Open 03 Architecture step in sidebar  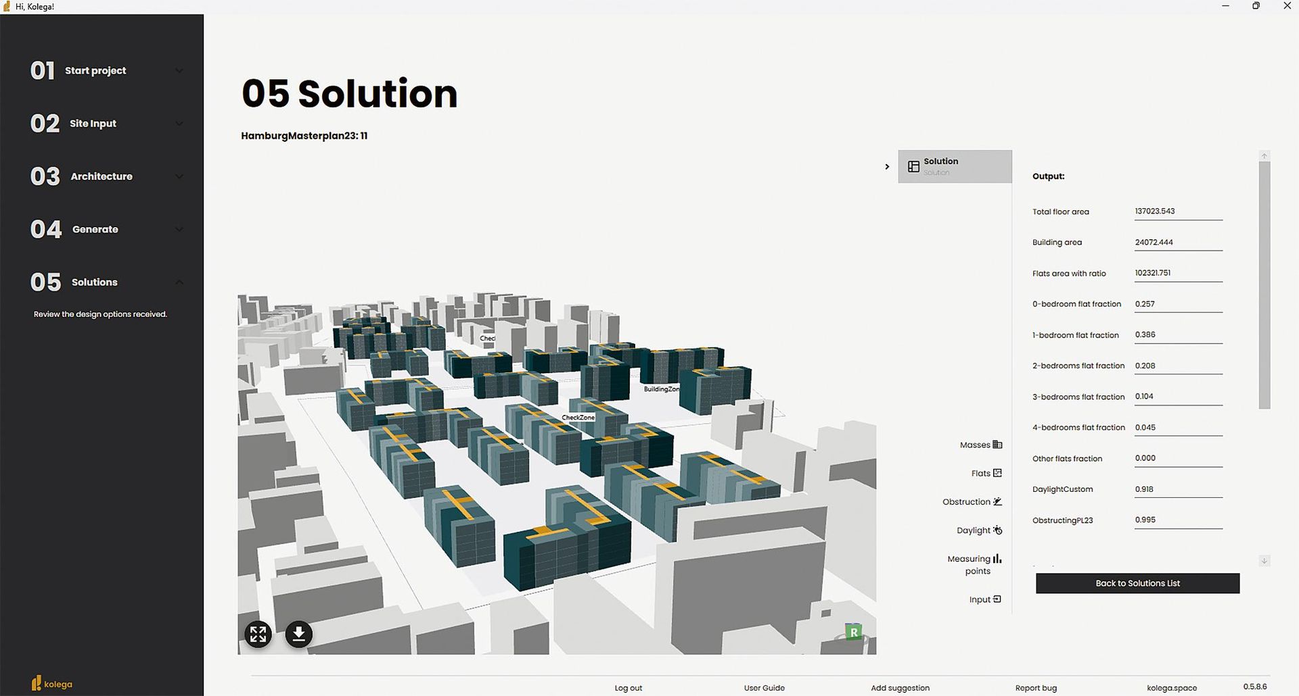(101, 176)
